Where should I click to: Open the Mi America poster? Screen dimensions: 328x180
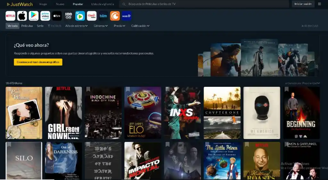tap(262, 113)
